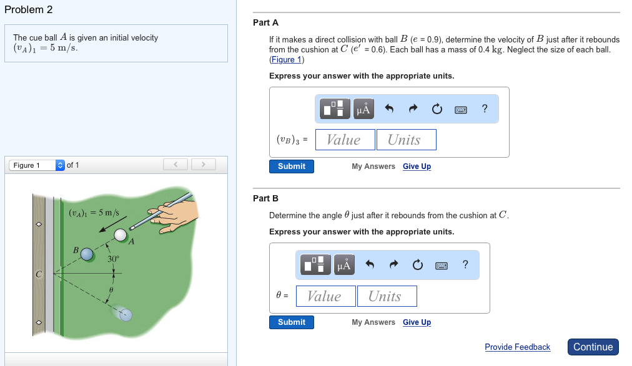Select the μÅ units icon in Part B
The height and width of the screenshot is (366, 632).
[343, 264]
